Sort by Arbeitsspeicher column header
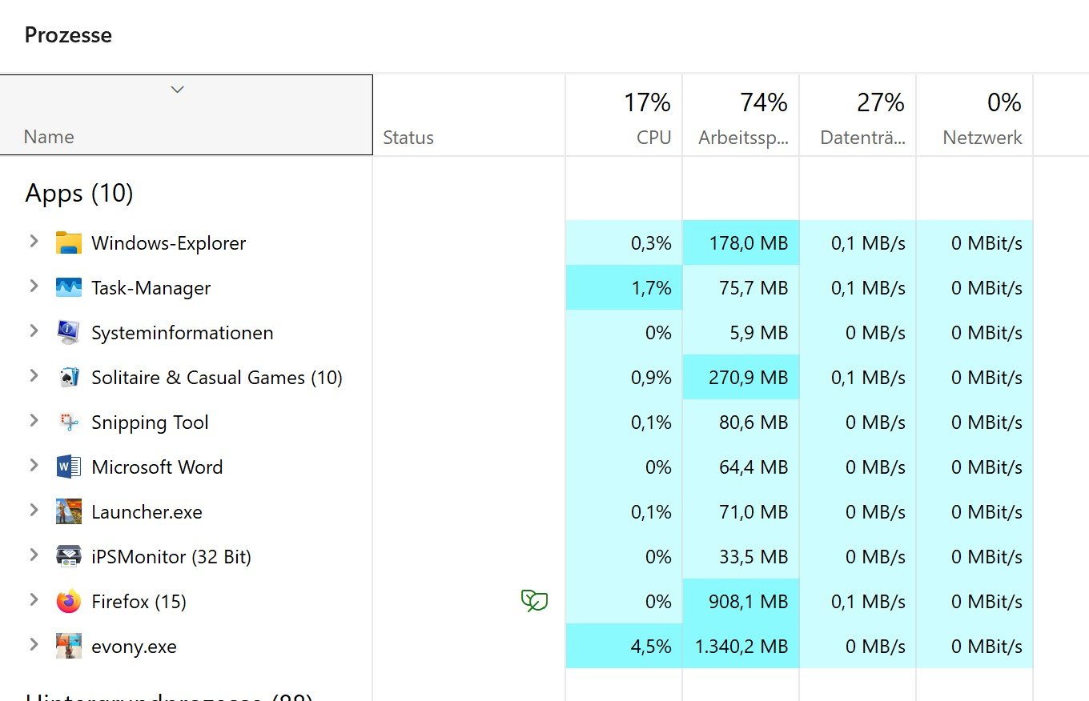The height and width of the screenshot is (701, 1089). [x=741, y=116]
